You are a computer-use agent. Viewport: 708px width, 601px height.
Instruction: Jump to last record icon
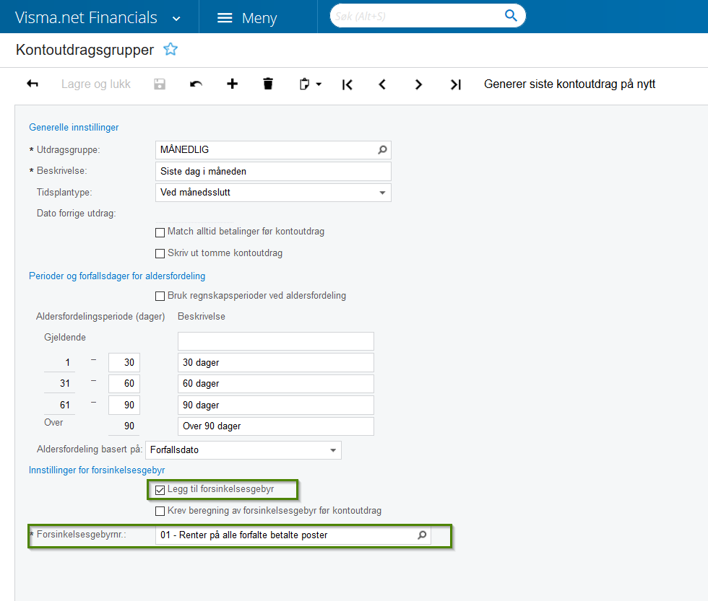click(x=456, y=84)
